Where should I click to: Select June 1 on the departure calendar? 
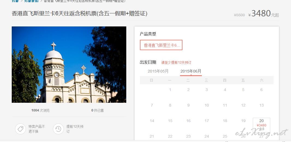[x=170, y=90]
